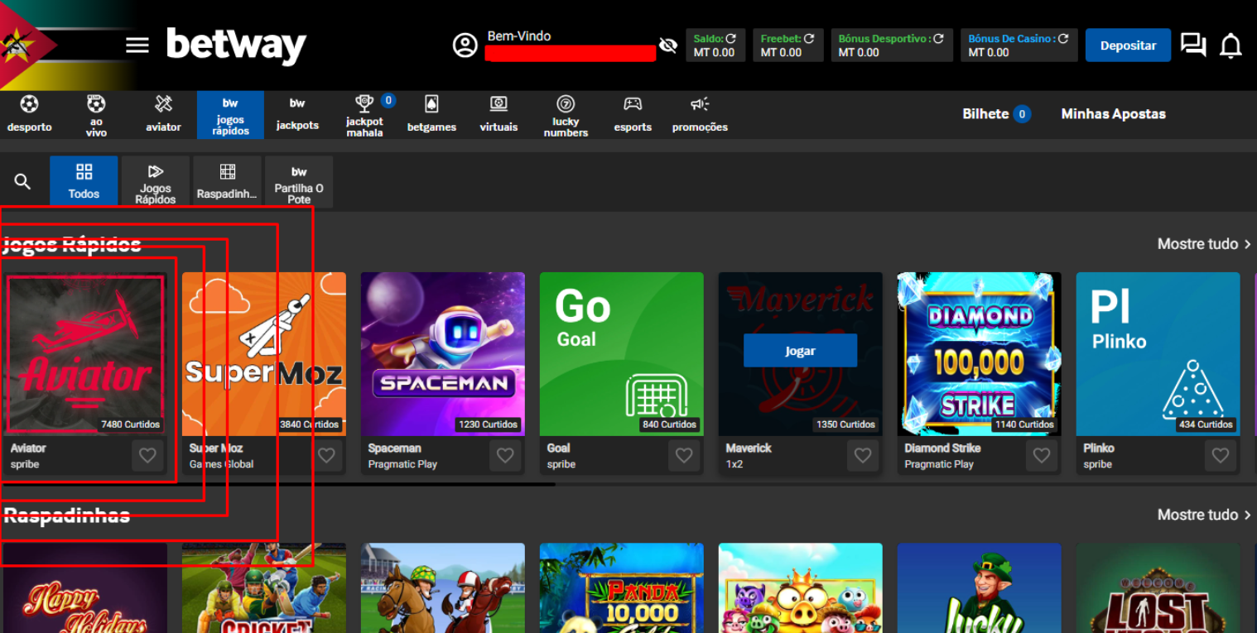Open the notifications bell
Viewport: 1257px width, 633px height.
pos(1231,46)
